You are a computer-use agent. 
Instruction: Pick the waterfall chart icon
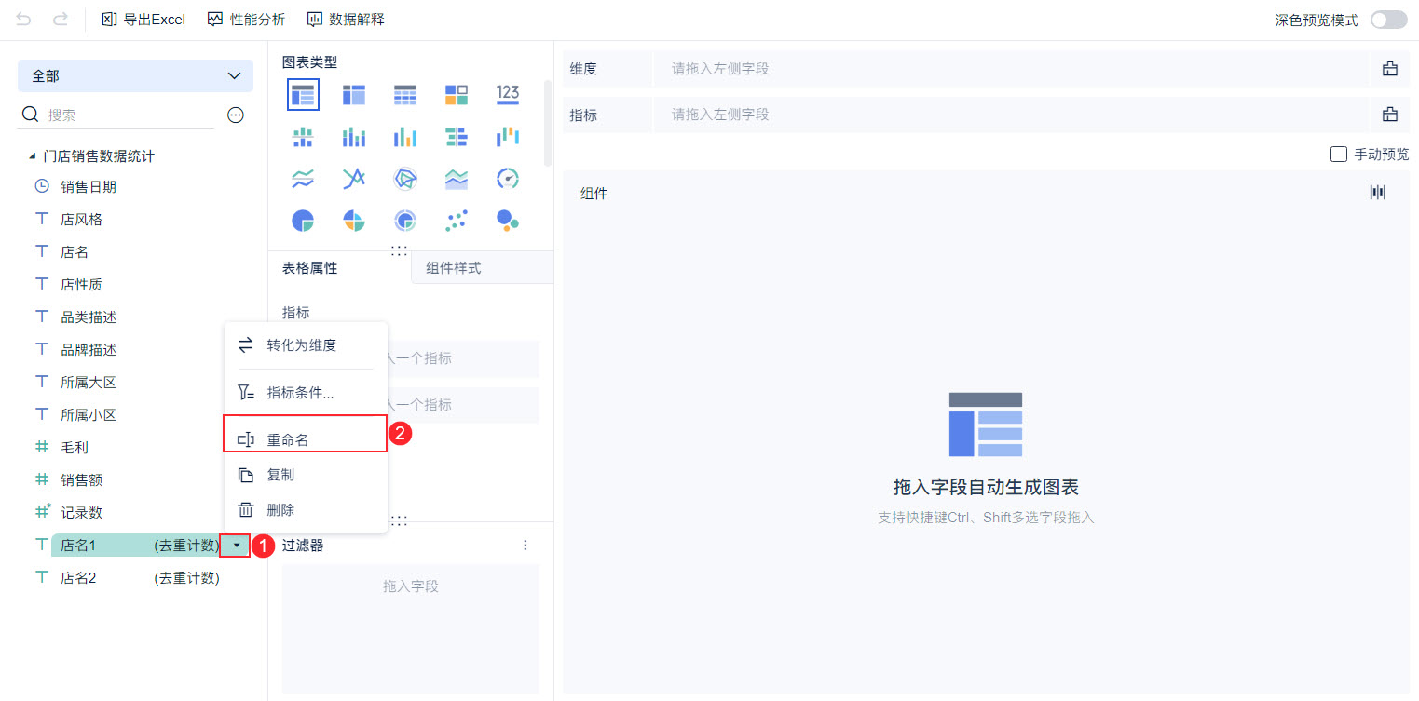click(x=508, y=137)
